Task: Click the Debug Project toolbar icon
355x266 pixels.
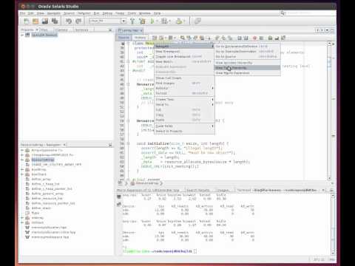Action: pyautogui.click(x=164, y=21)
